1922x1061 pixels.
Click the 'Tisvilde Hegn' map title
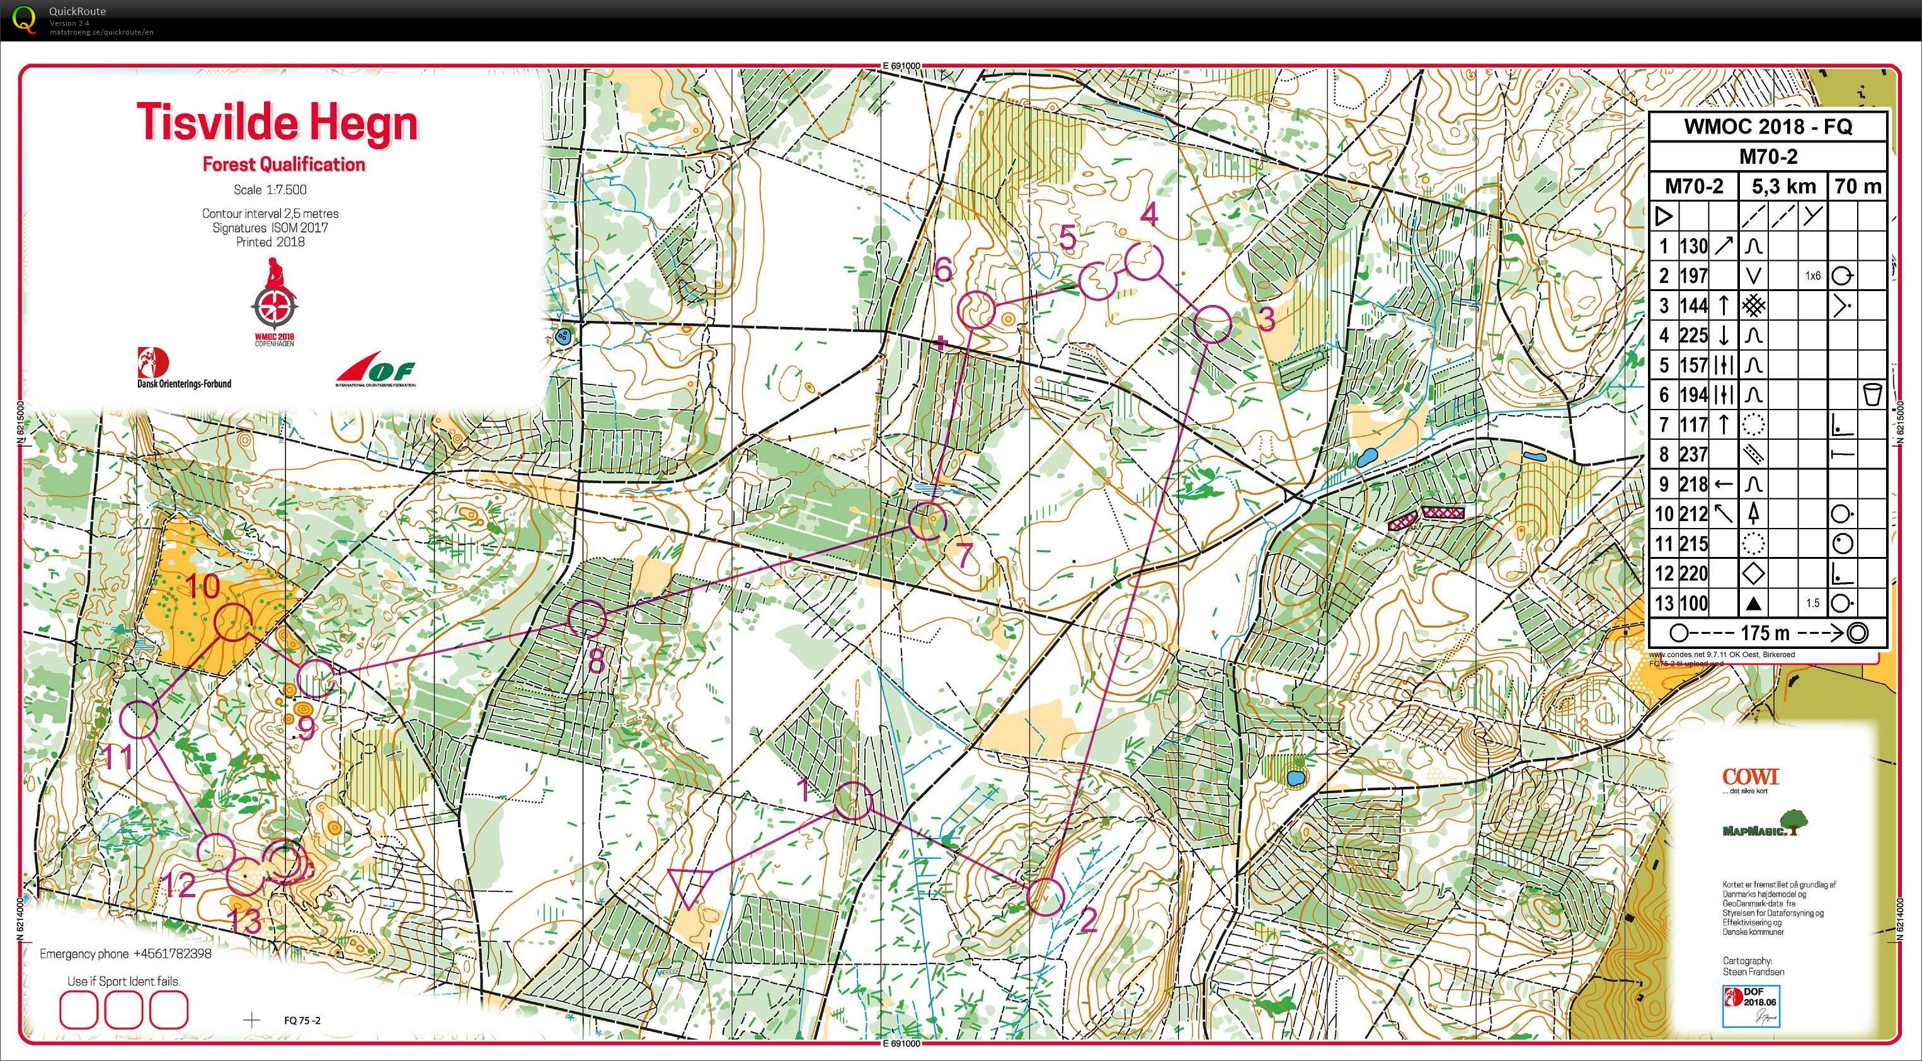[x=277, y=122]
